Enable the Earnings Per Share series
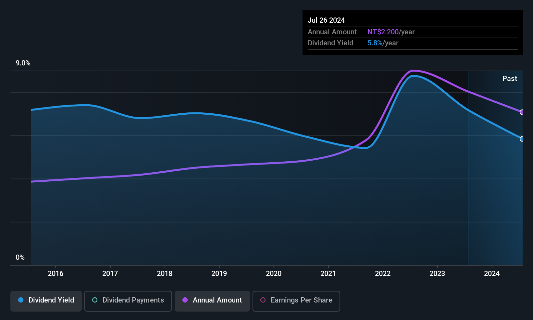Image resolution: width=533 pixels, height=320 pixels. [x=296, y=301]
